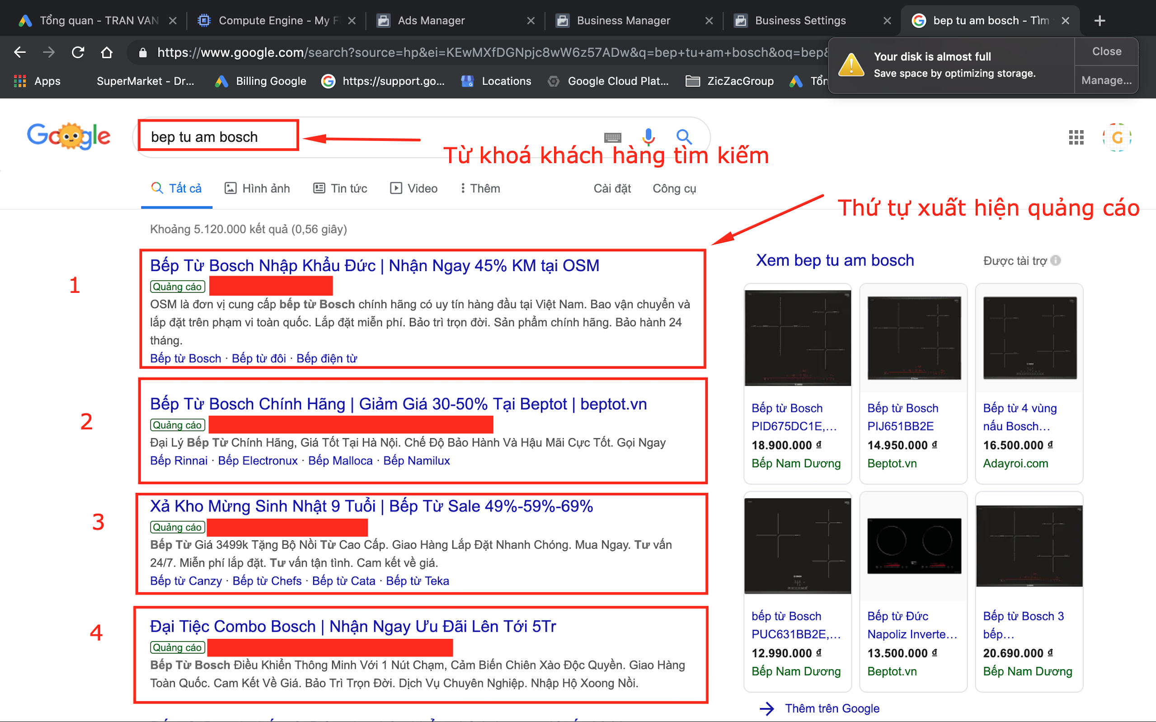Click the arrow next to Thêm trên Google
This screenshot has width=1156, height=722.
(x=766, y=708)
